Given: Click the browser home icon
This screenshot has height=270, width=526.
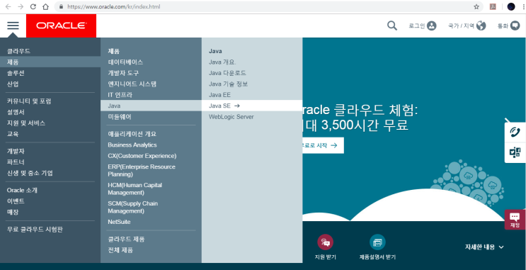Looking at the screenshot, I should (45, 6).
